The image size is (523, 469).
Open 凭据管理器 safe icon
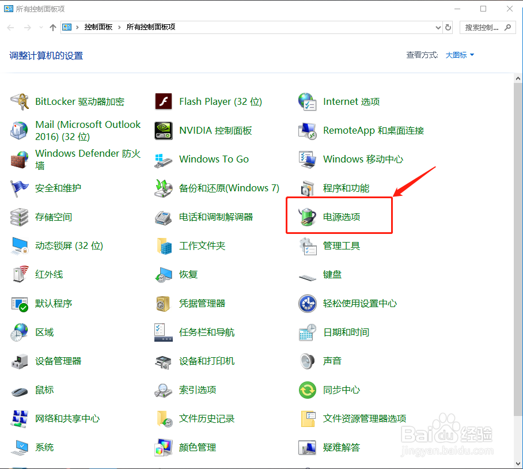(164, 304)
